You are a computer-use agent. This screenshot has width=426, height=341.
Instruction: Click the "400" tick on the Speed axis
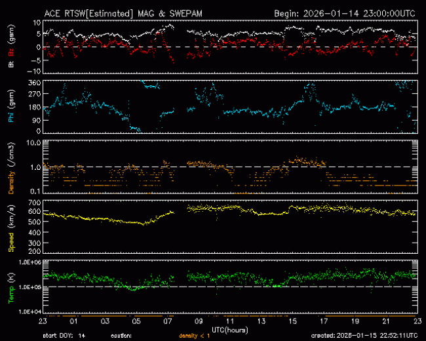(x=35, y=233)
